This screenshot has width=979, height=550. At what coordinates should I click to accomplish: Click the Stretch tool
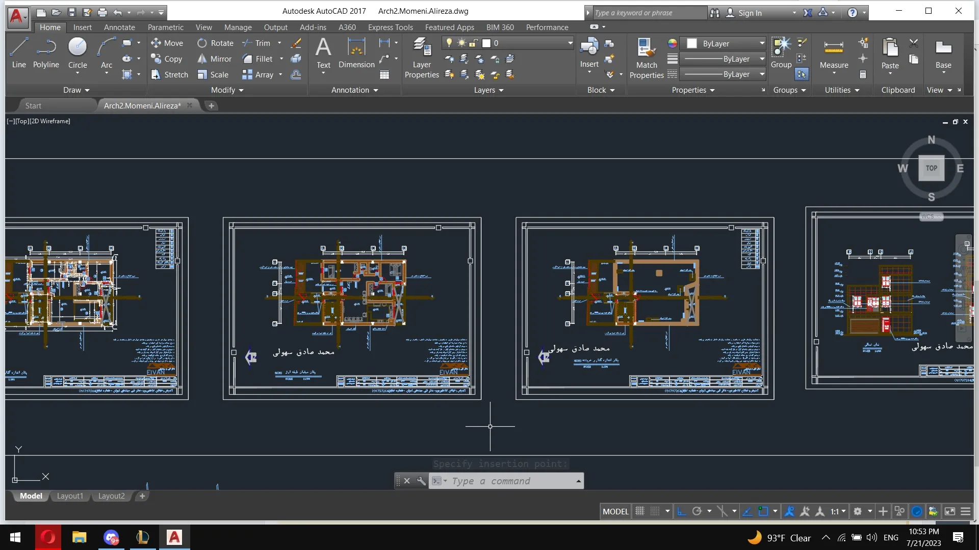pos(170,75)
